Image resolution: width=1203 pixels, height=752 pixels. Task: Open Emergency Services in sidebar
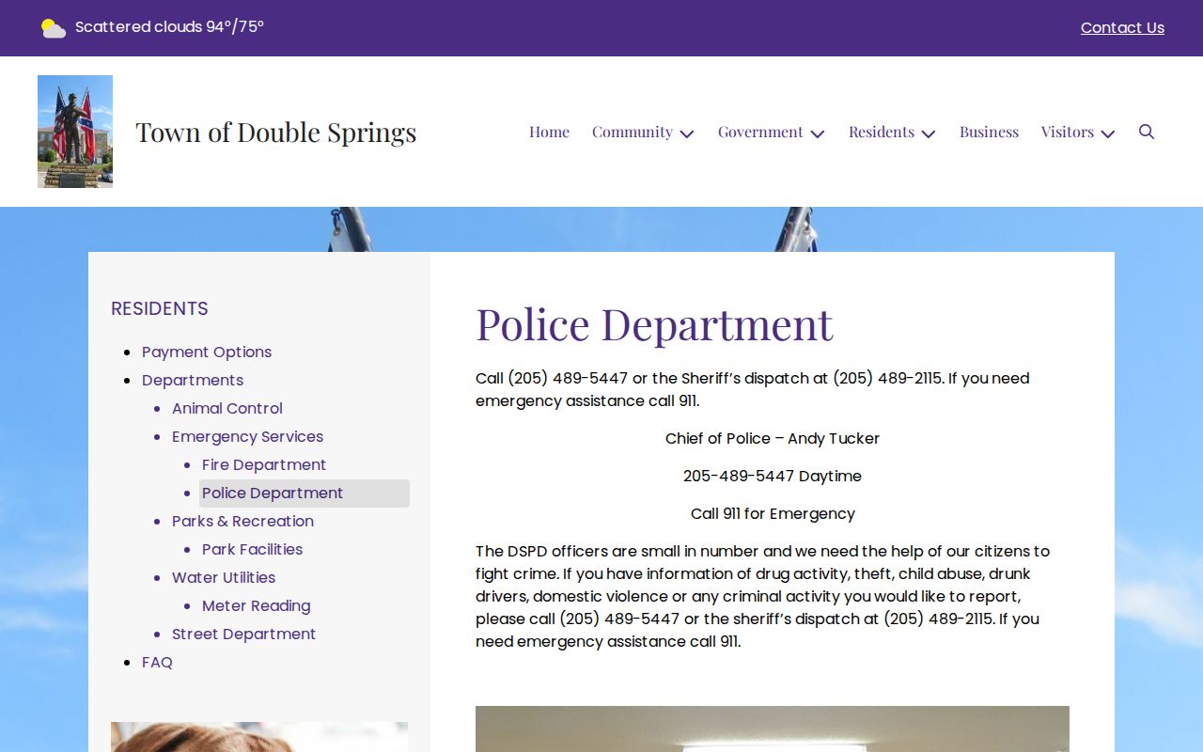[x=247, y=436]
